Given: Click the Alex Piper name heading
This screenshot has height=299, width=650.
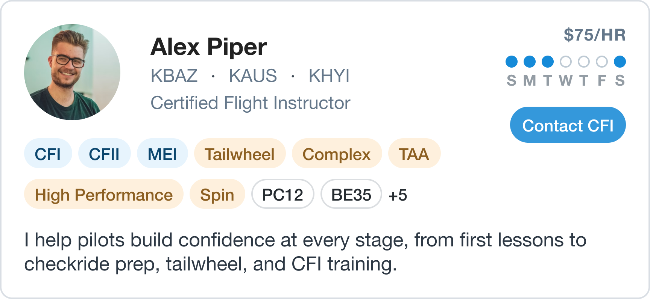Looking at the screenshot, I should pos(208,47).
